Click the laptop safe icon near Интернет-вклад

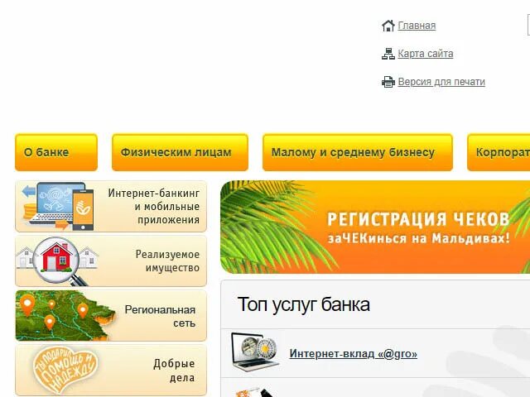(255, 352)
